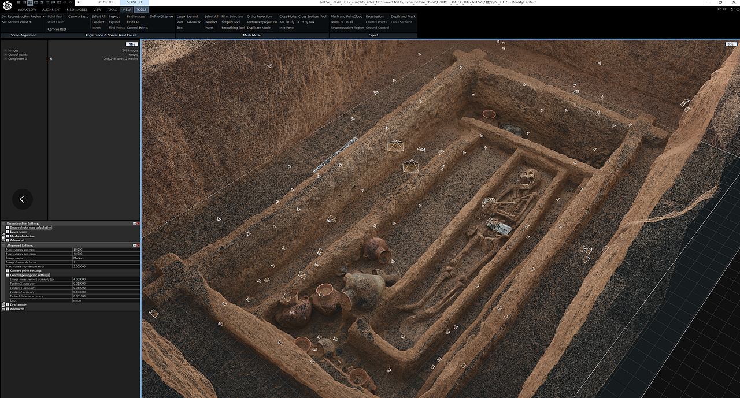Click the Close Holes tool
This screenshot has height=398, width=740.
point(288,16)
